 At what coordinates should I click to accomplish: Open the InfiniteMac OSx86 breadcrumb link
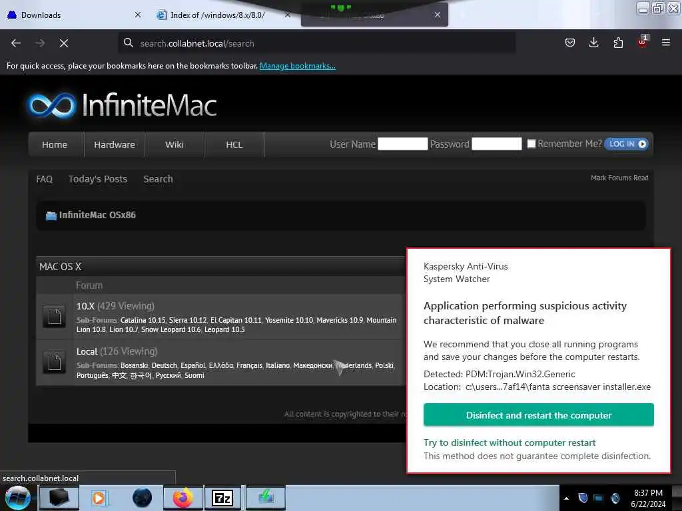(97, 215)
